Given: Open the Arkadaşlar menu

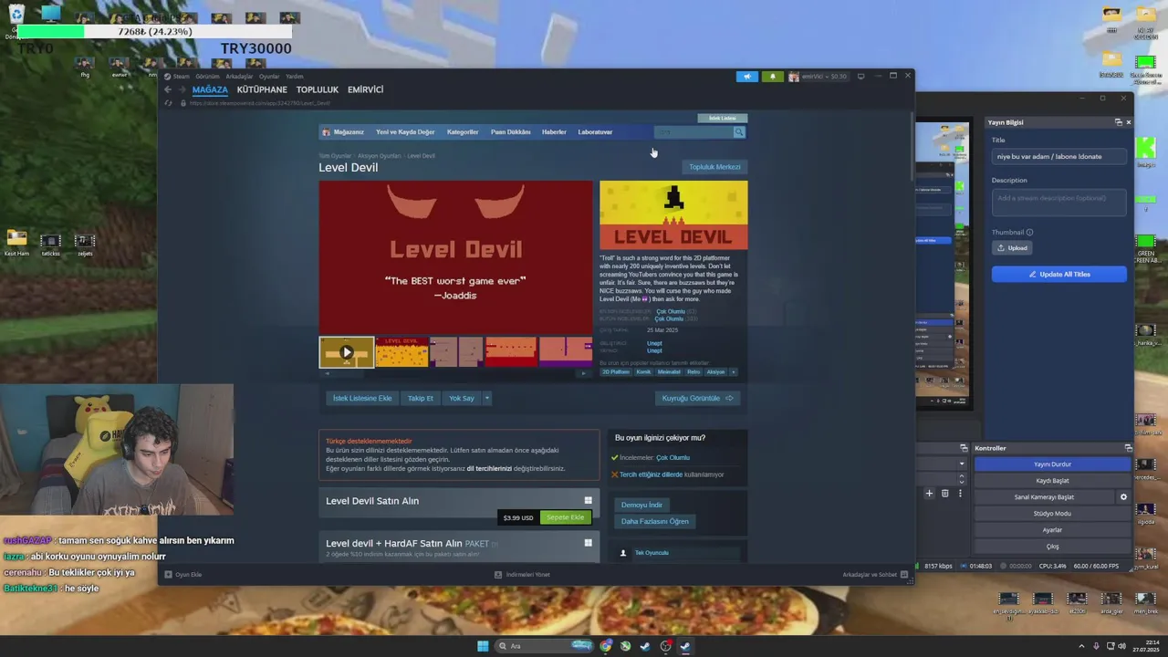Looking at the screenshot, I should (x=239, y=77).
